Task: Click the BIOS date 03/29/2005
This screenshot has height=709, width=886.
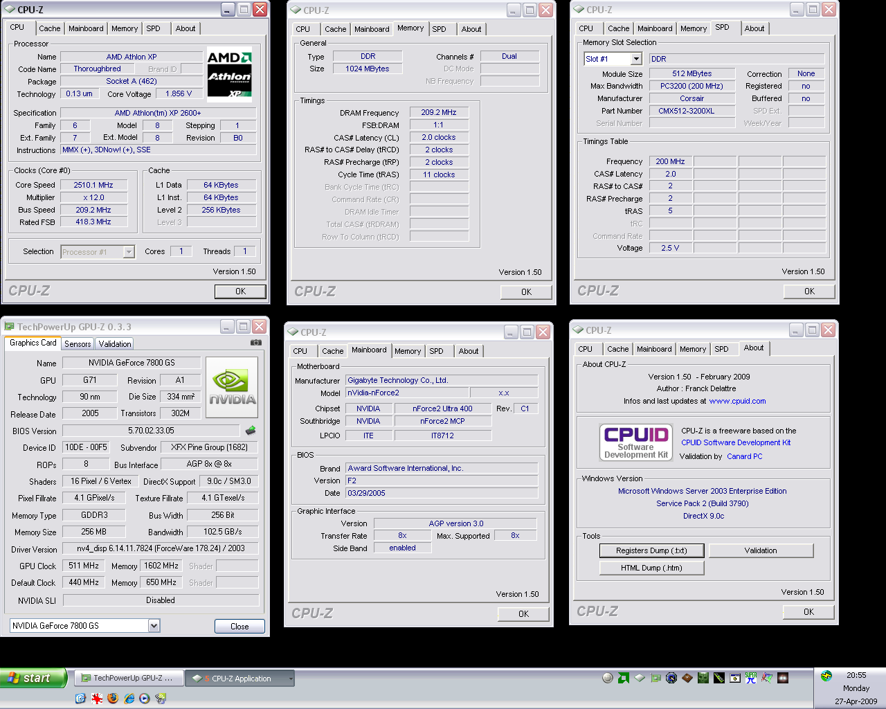Action: (442, 493)
